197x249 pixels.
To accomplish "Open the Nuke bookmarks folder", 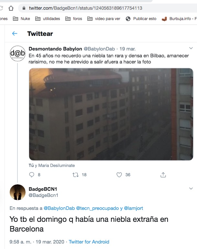I will coord(21,19).
